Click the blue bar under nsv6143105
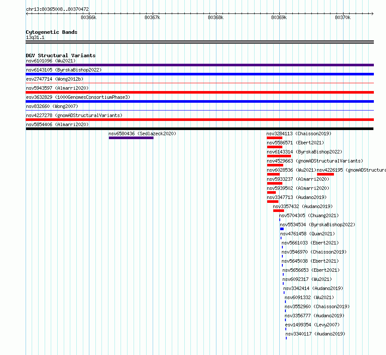This screenshot has height=355, width=386. 200,74
